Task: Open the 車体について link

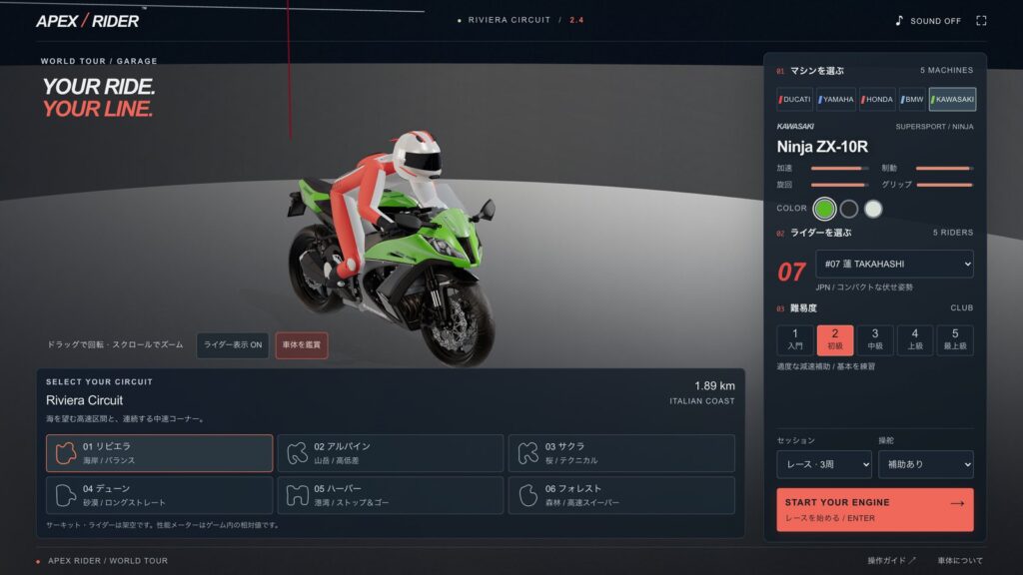Action: point(960,561)
